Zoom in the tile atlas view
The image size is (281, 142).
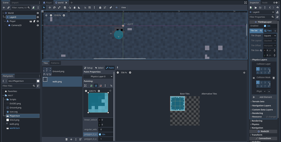click(x=130, y=73)
